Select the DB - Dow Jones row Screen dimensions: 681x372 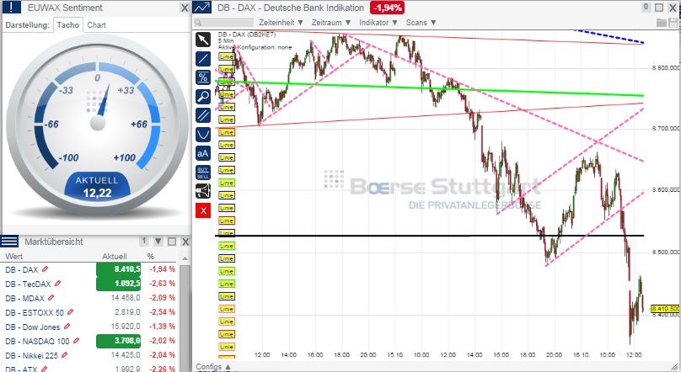90,327
